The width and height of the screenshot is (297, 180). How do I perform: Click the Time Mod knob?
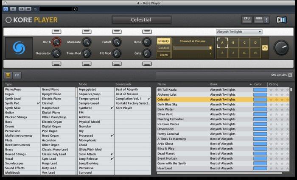87,53
